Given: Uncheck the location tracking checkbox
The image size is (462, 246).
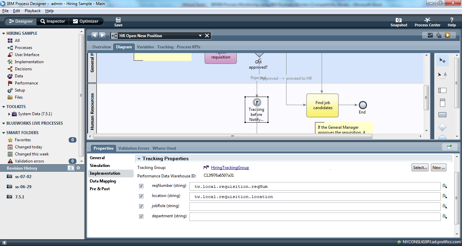Looking at the screenshot, I should pos(141,196).
